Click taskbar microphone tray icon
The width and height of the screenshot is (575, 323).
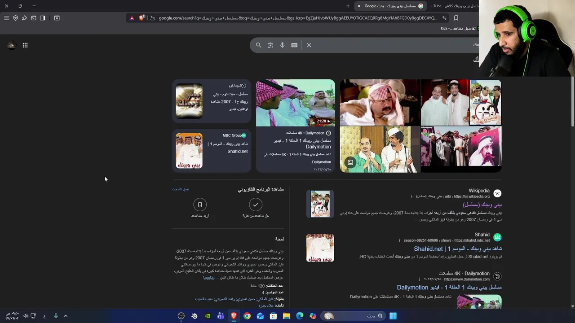(x=56, y=316)
